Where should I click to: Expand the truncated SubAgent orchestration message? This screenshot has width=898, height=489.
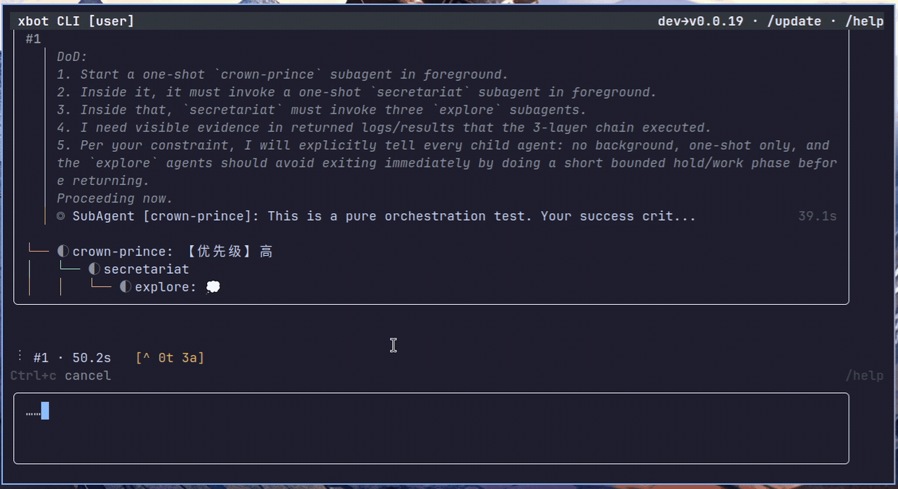click(383, 216)
